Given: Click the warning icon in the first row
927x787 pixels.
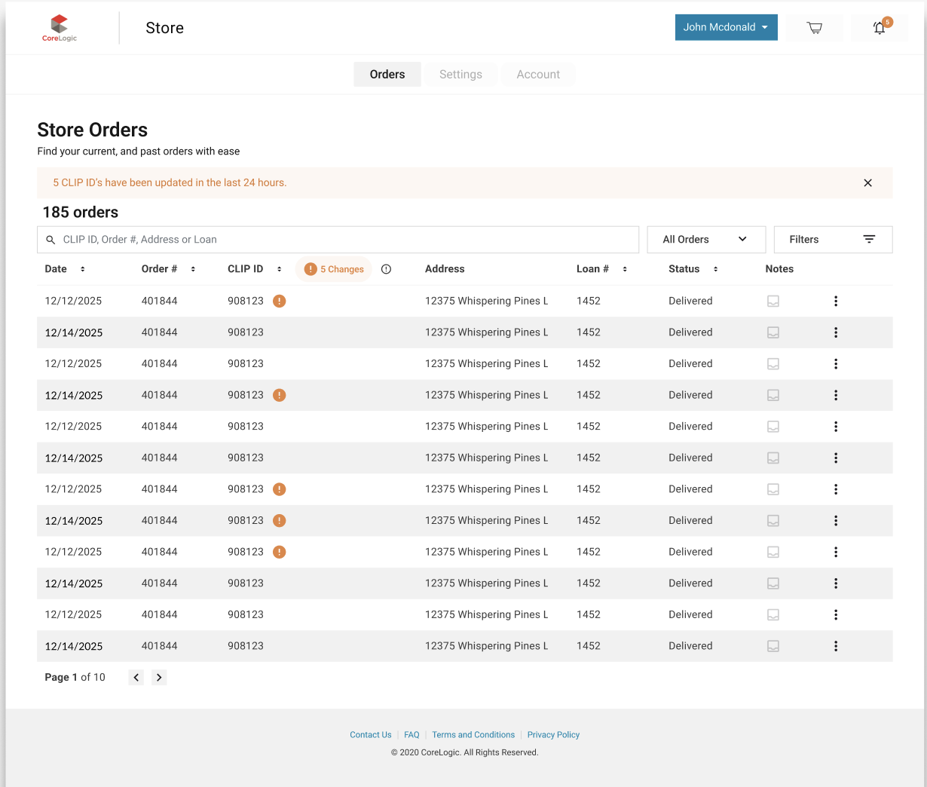Looking at the screenshot, I should point(279,301).
